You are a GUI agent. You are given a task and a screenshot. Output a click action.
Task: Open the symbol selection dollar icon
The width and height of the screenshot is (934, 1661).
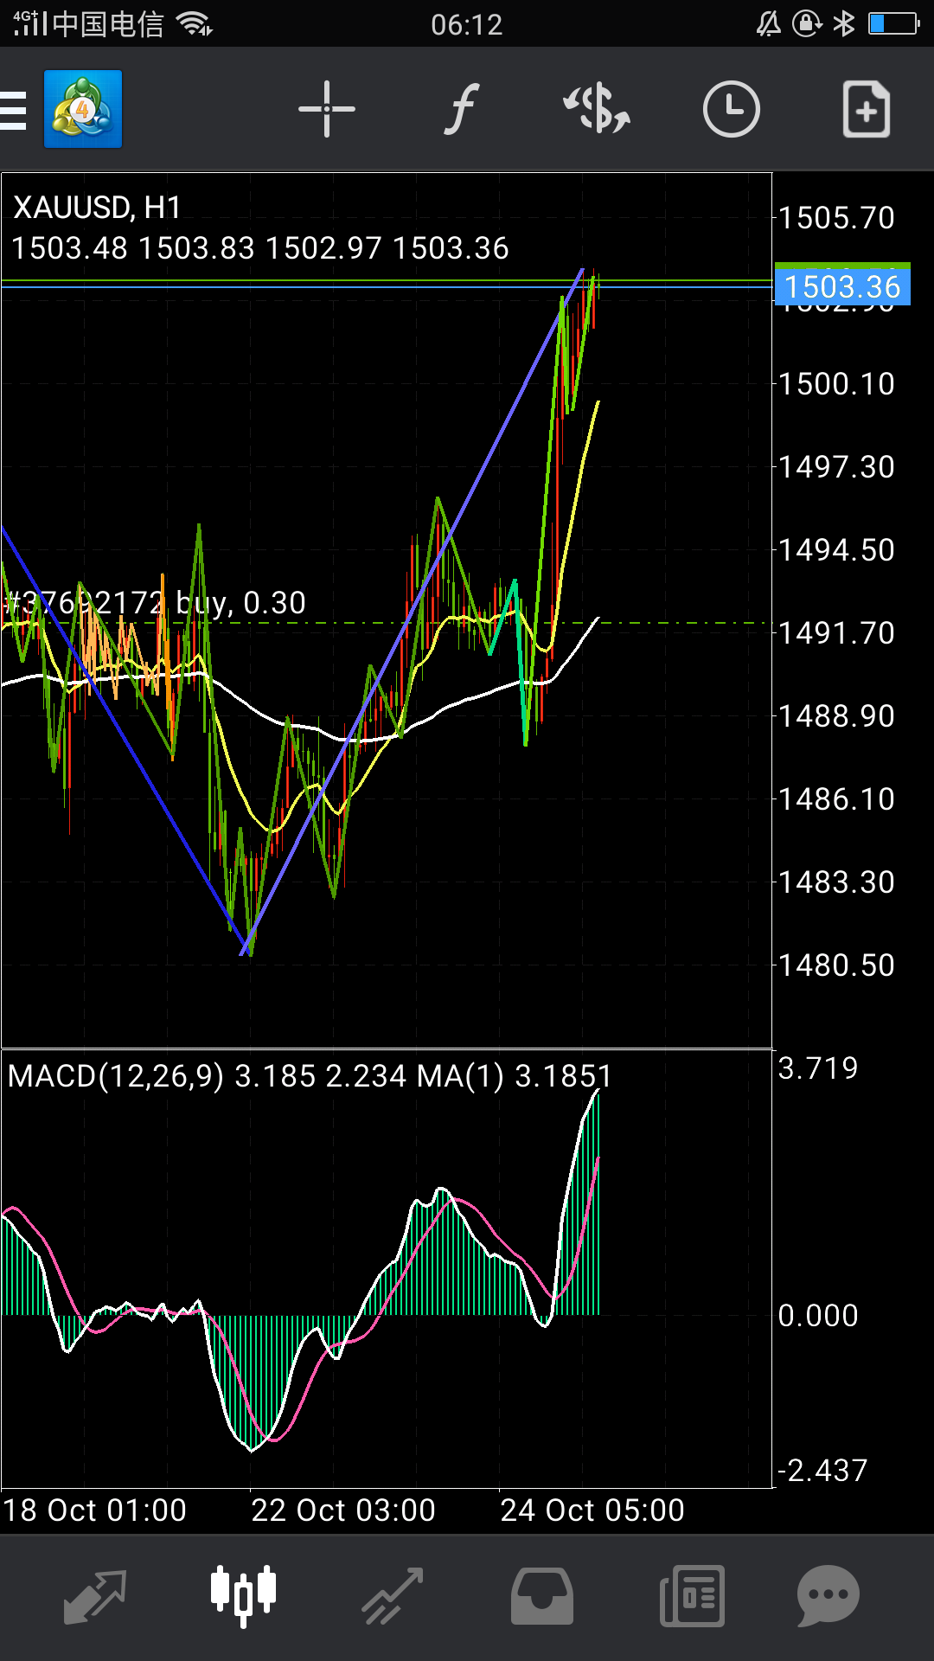597,109
